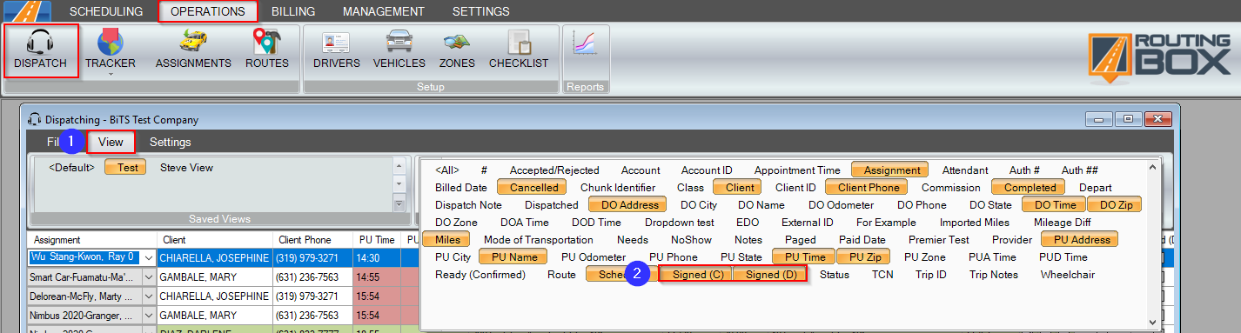Sort by the PU Time column header
Screen dimensions: 1241x333
click(x=377, y=239)
